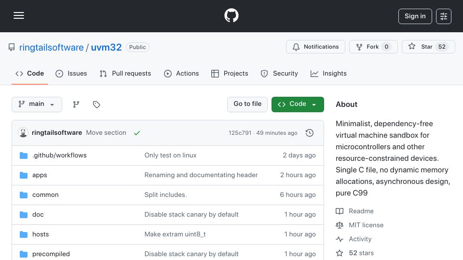Open the hosts folder
Viewport: 463px width, 260px height.
pos(41,234)
